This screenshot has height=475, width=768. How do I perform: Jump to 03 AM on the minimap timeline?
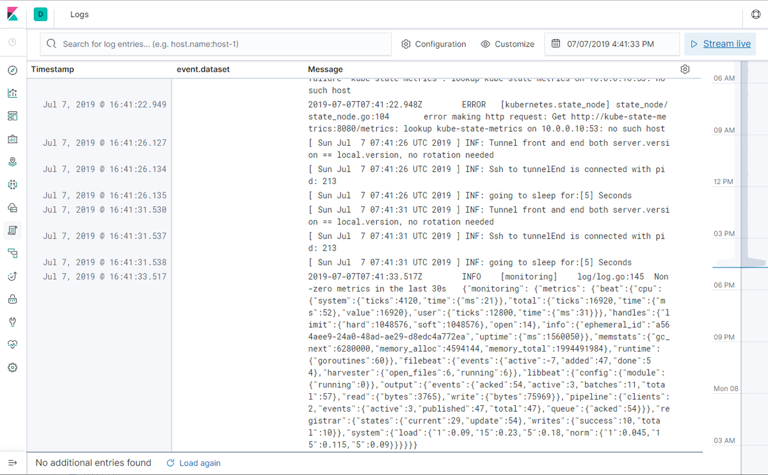click(724, 440)
